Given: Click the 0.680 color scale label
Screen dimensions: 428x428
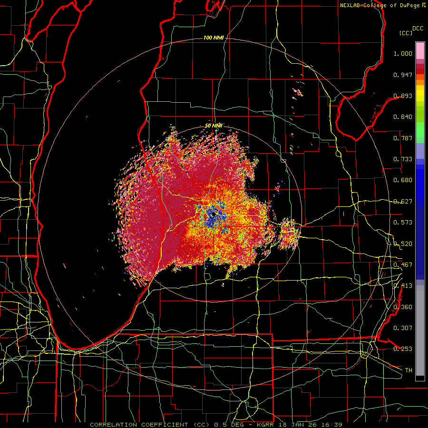Looking at the screenshot, I should 403,180.
